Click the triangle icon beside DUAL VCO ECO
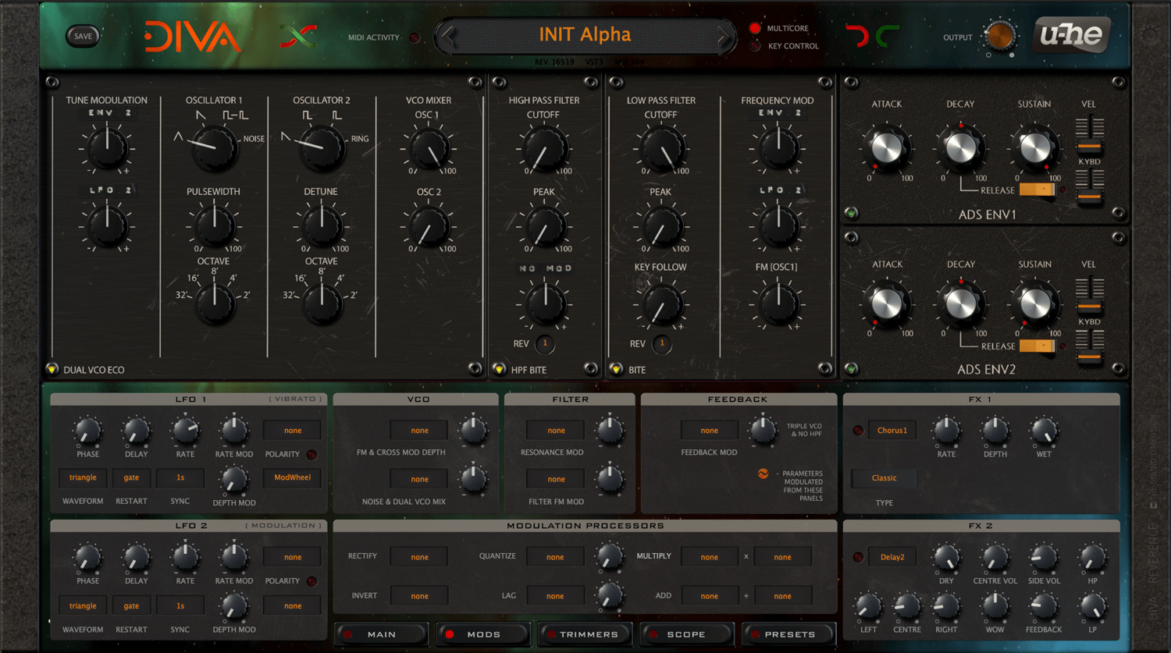The height and width of the screenshot is (653, 1171). coord(52,369)
